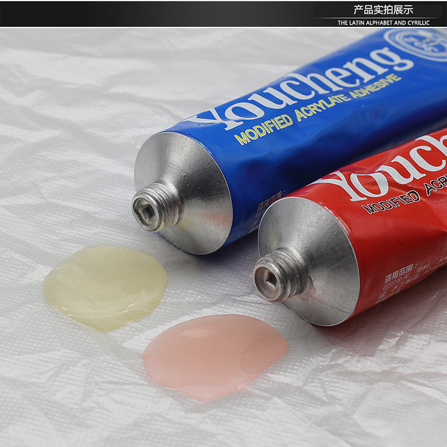Click the "THE LATIN ALPHABET AND CYRILLIC" subtitle
447x447 pixels.
383,23
